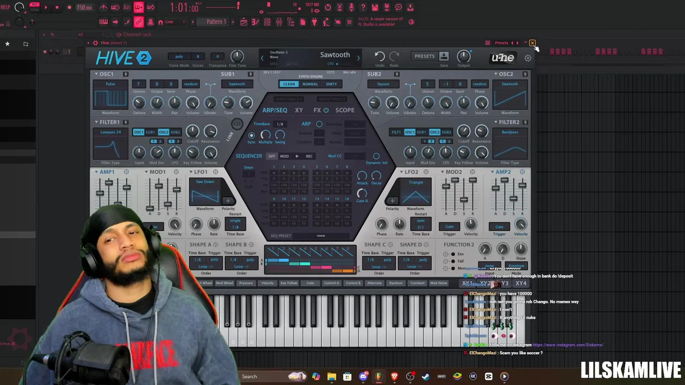The image size is (685, 385).
Task: Toggle the FX power button
Action: [x=326, y=110]
